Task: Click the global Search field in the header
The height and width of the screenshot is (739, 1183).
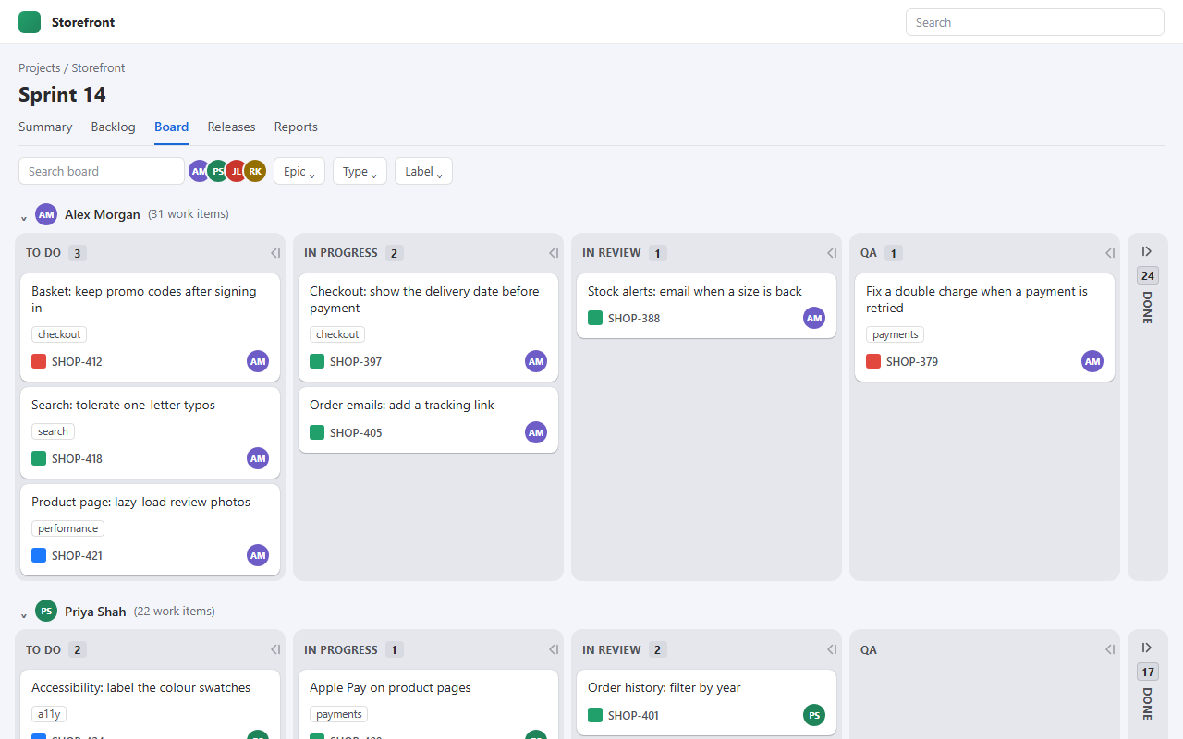Action: [x=1035, y=22]
